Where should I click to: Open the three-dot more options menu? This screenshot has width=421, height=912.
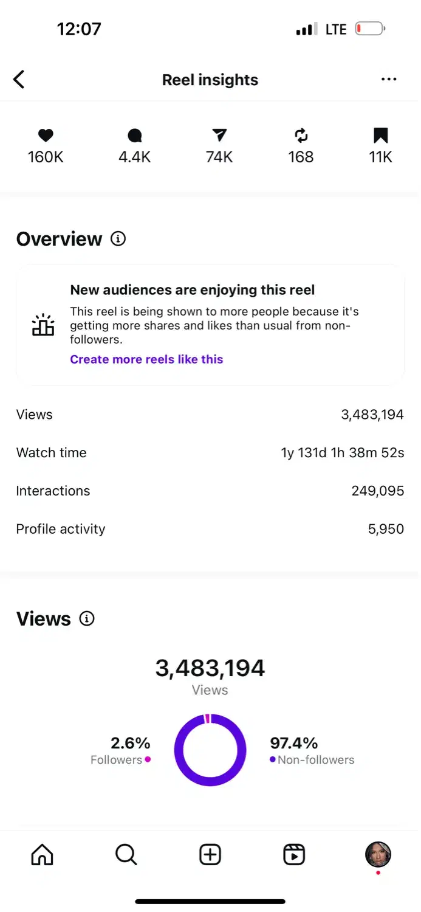point(389,80)
